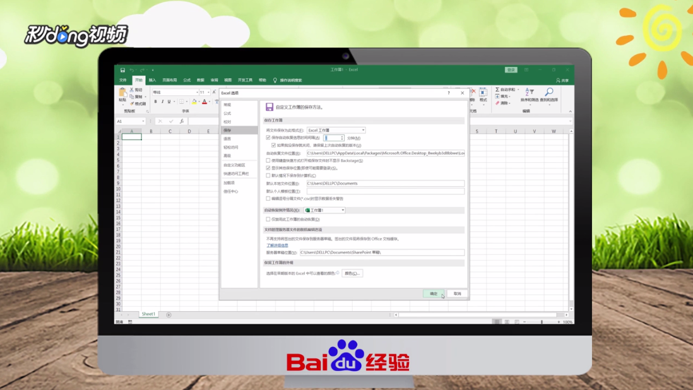Toggle show additional save places checkbox
Viewport: 693px width, 390px height.
point(268,168)
